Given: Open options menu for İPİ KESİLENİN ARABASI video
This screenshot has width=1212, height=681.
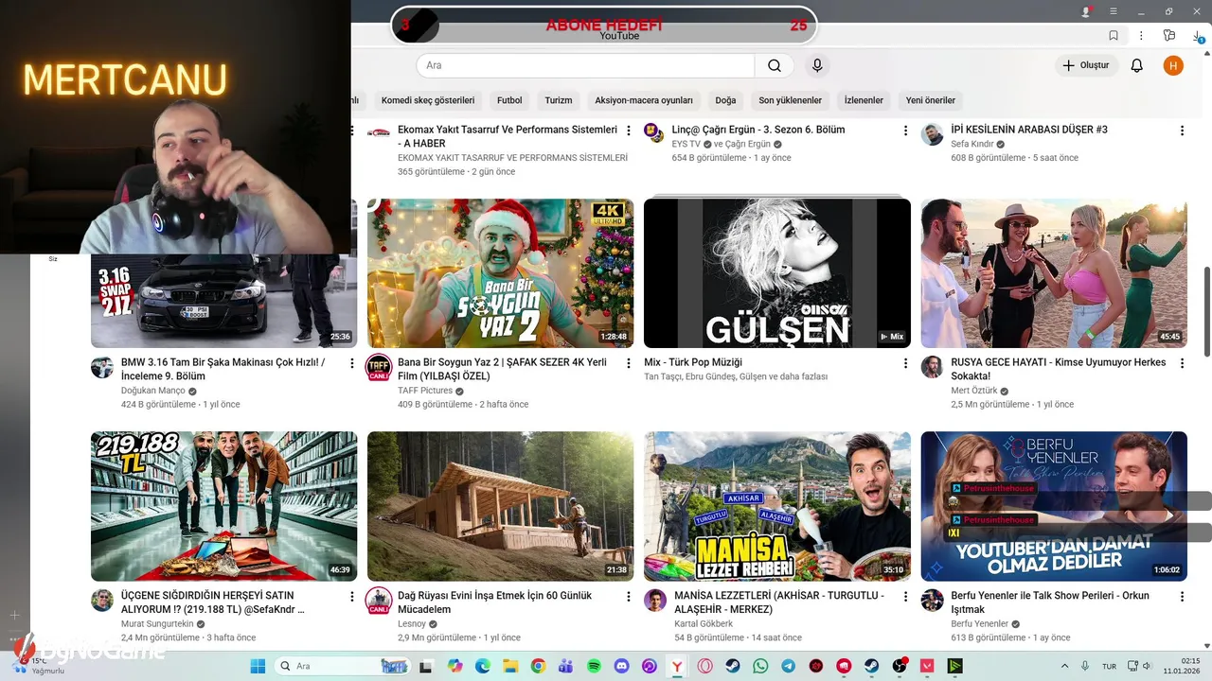Looking at the screenshot, I should (x=1182, y=131).
